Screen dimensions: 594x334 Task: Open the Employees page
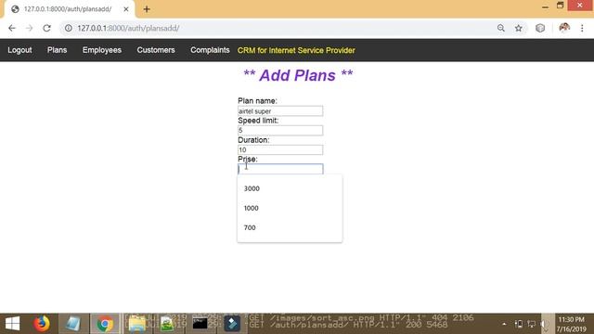(x=102, y=50)
